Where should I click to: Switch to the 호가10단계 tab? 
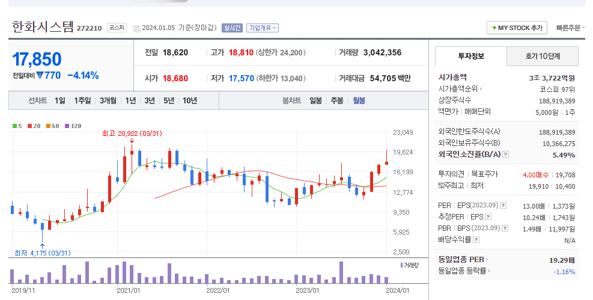543,56
